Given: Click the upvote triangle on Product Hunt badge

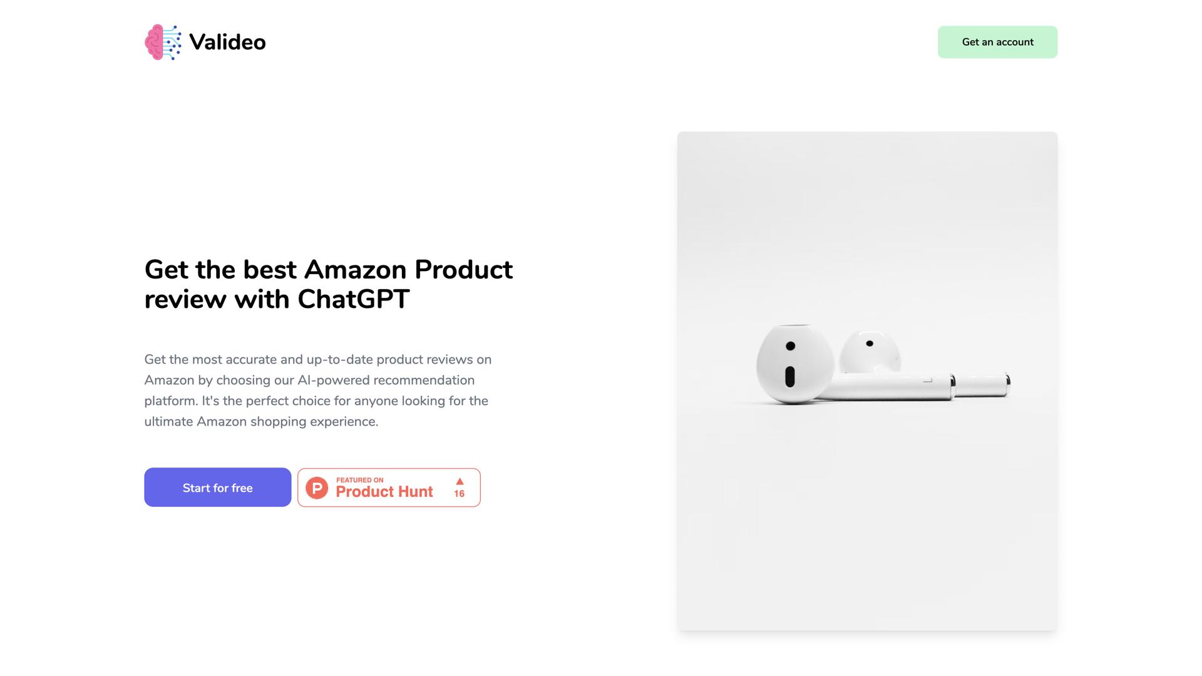Looking at the screenshot, I should click(x=460, y=481).
